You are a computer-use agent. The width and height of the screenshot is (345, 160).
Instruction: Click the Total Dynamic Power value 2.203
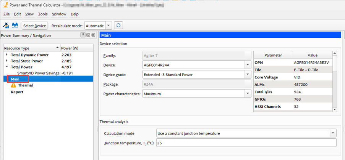66,55
